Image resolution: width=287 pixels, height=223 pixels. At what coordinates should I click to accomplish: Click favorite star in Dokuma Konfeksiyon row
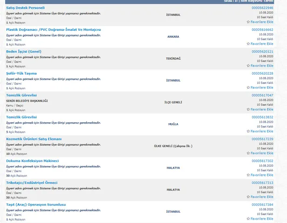248,175
